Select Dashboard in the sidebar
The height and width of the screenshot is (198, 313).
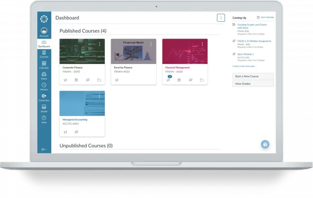tap(44, 44)
